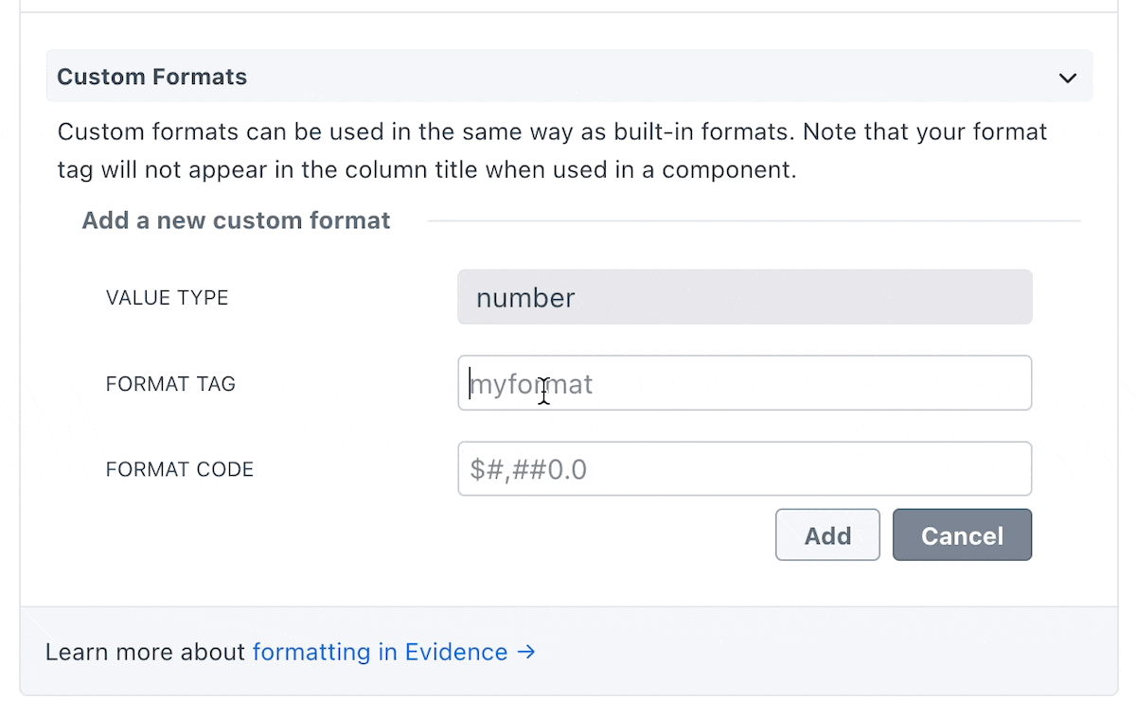Click the Learn more about text

pos(146,652)
